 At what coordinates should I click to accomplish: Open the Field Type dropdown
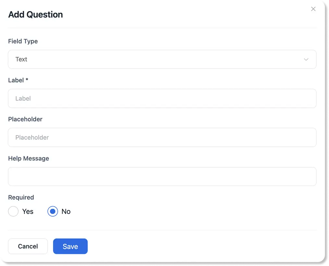(x=162, y=59)
